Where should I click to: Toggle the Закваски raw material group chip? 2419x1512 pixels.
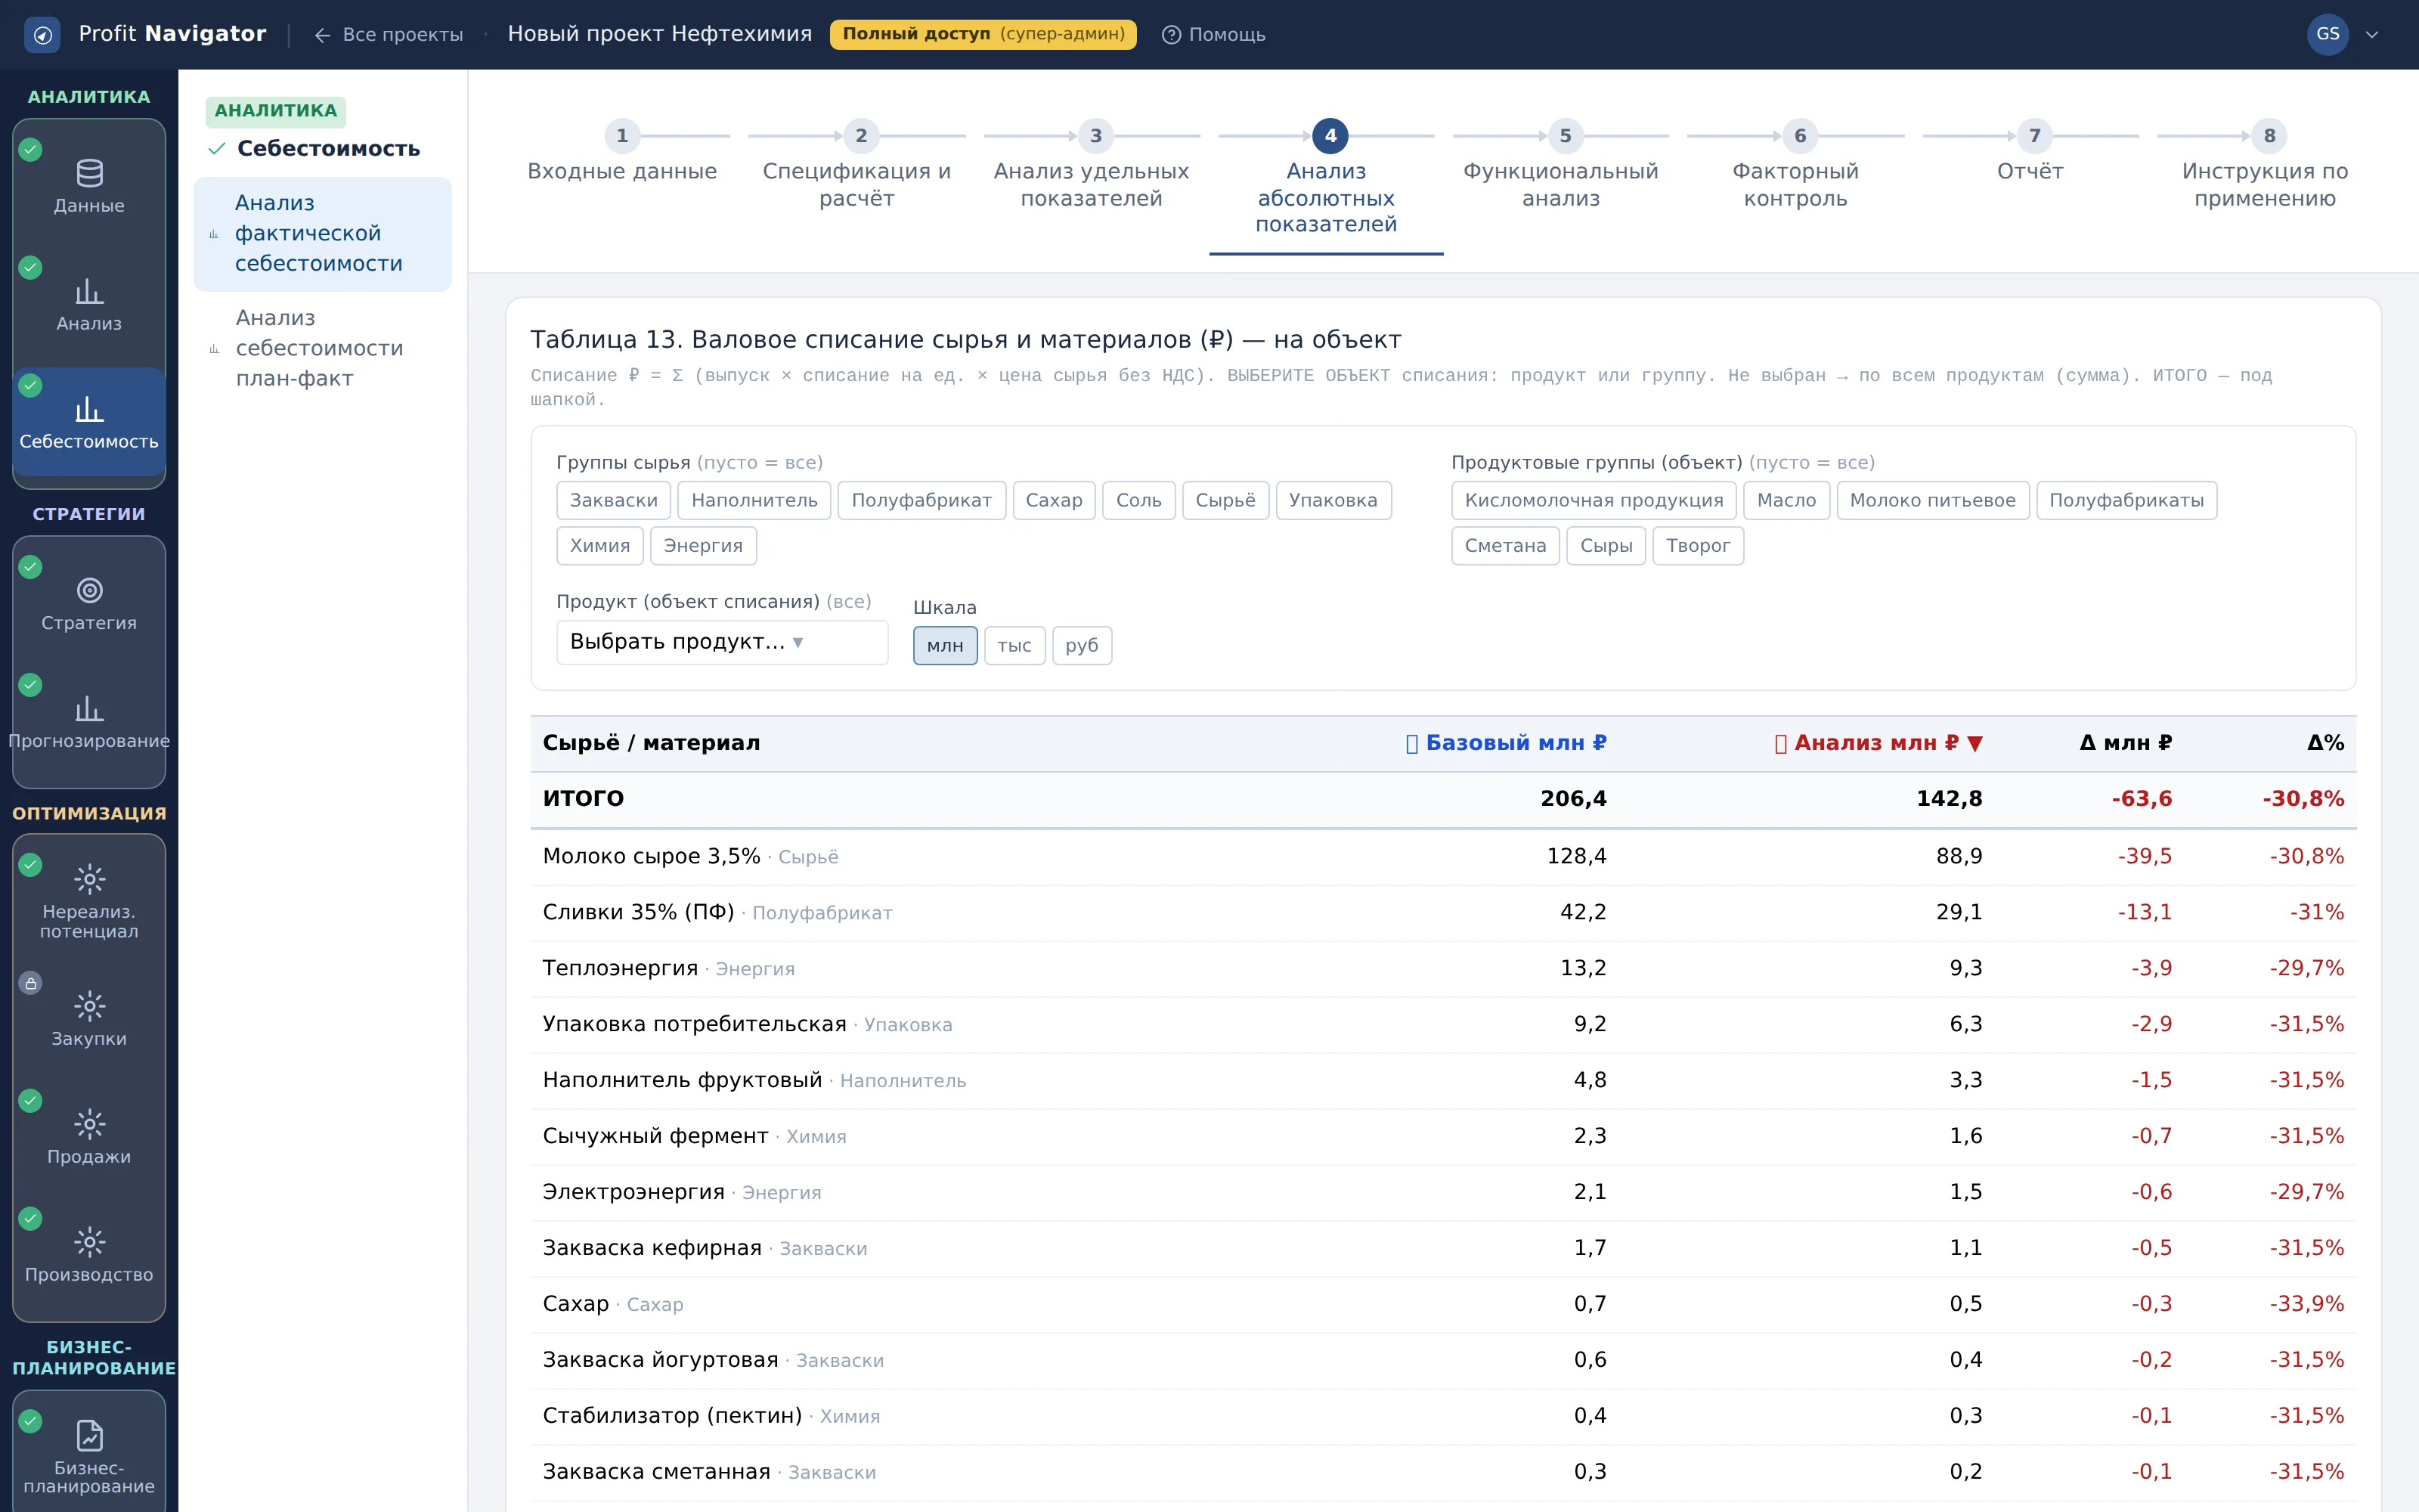point(614,500)
